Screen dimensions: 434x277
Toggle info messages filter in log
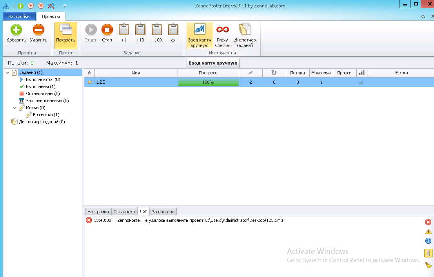428,241
